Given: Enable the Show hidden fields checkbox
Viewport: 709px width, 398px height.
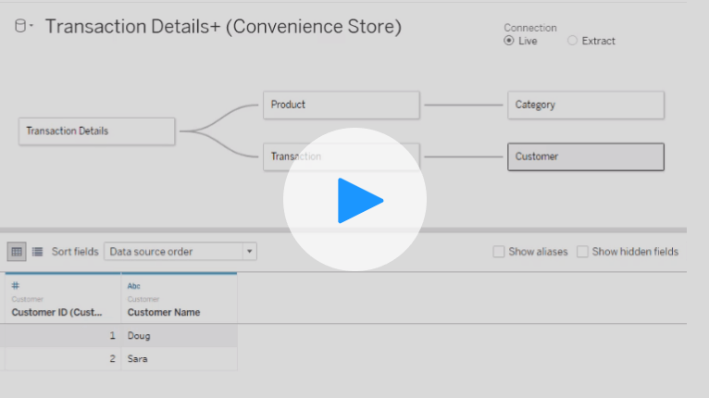Looking at the screenshot, I should 582,252.
